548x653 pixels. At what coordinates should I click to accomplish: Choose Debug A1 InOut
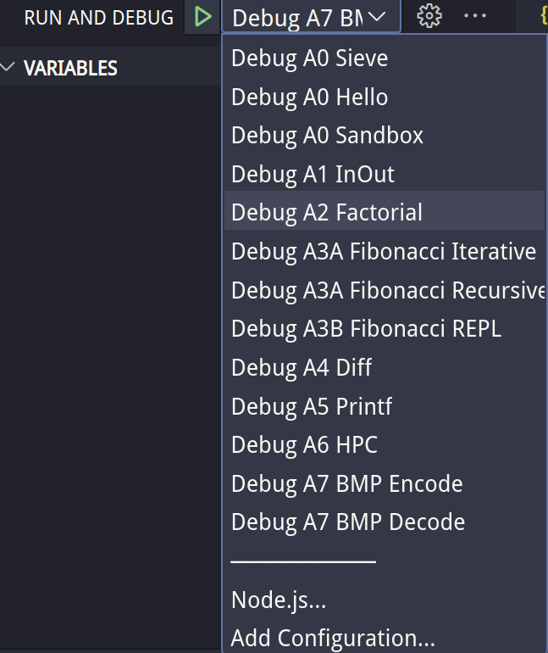click(313, 175)
